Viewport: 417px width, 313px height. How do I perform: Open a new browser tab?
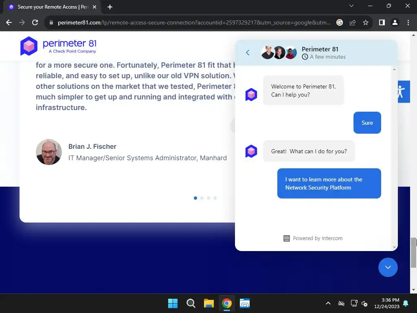(110, 7)
